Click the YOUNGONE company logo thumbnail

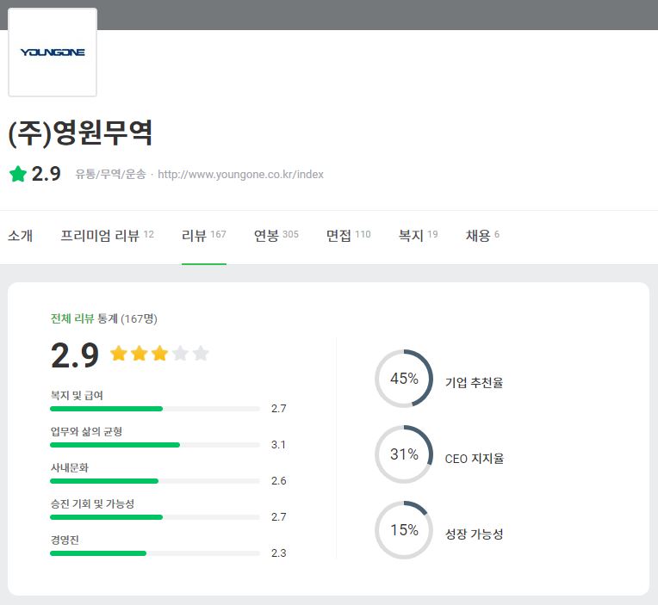click(x=53, y=52)
